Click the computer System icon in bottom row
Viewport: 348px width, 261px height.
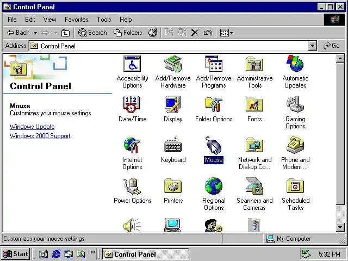(x=173, y=225)
